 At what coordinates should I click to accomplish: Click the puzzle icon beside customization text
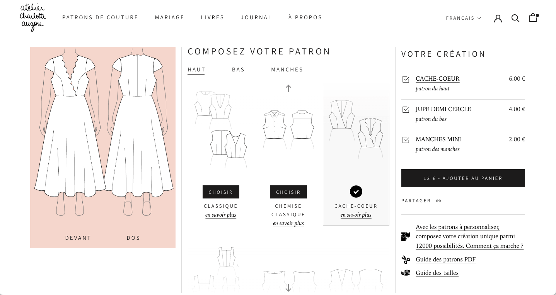[406, 236]
